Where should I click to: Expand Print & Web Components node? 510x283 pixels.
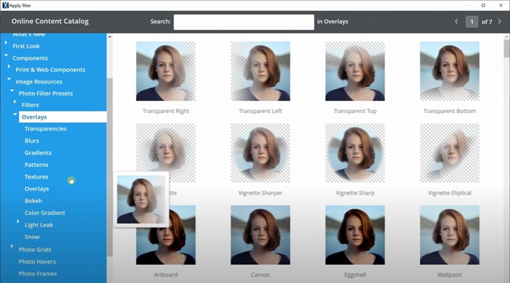click(9, 67)
